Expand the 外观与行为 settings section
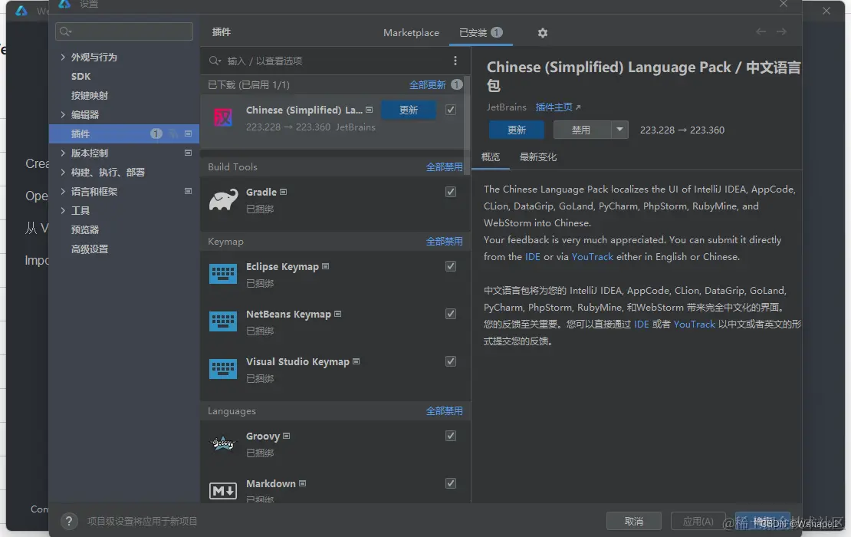This screenshot has width=851, height=537. point(63,57)
